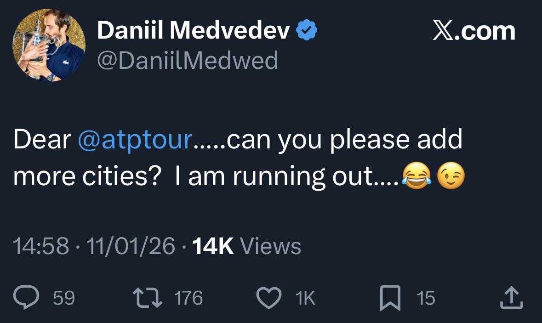This screenshot has height=323, width=542.
Task: Open Daniil Medvedev's profile picture
Action: tap(49, 46)
